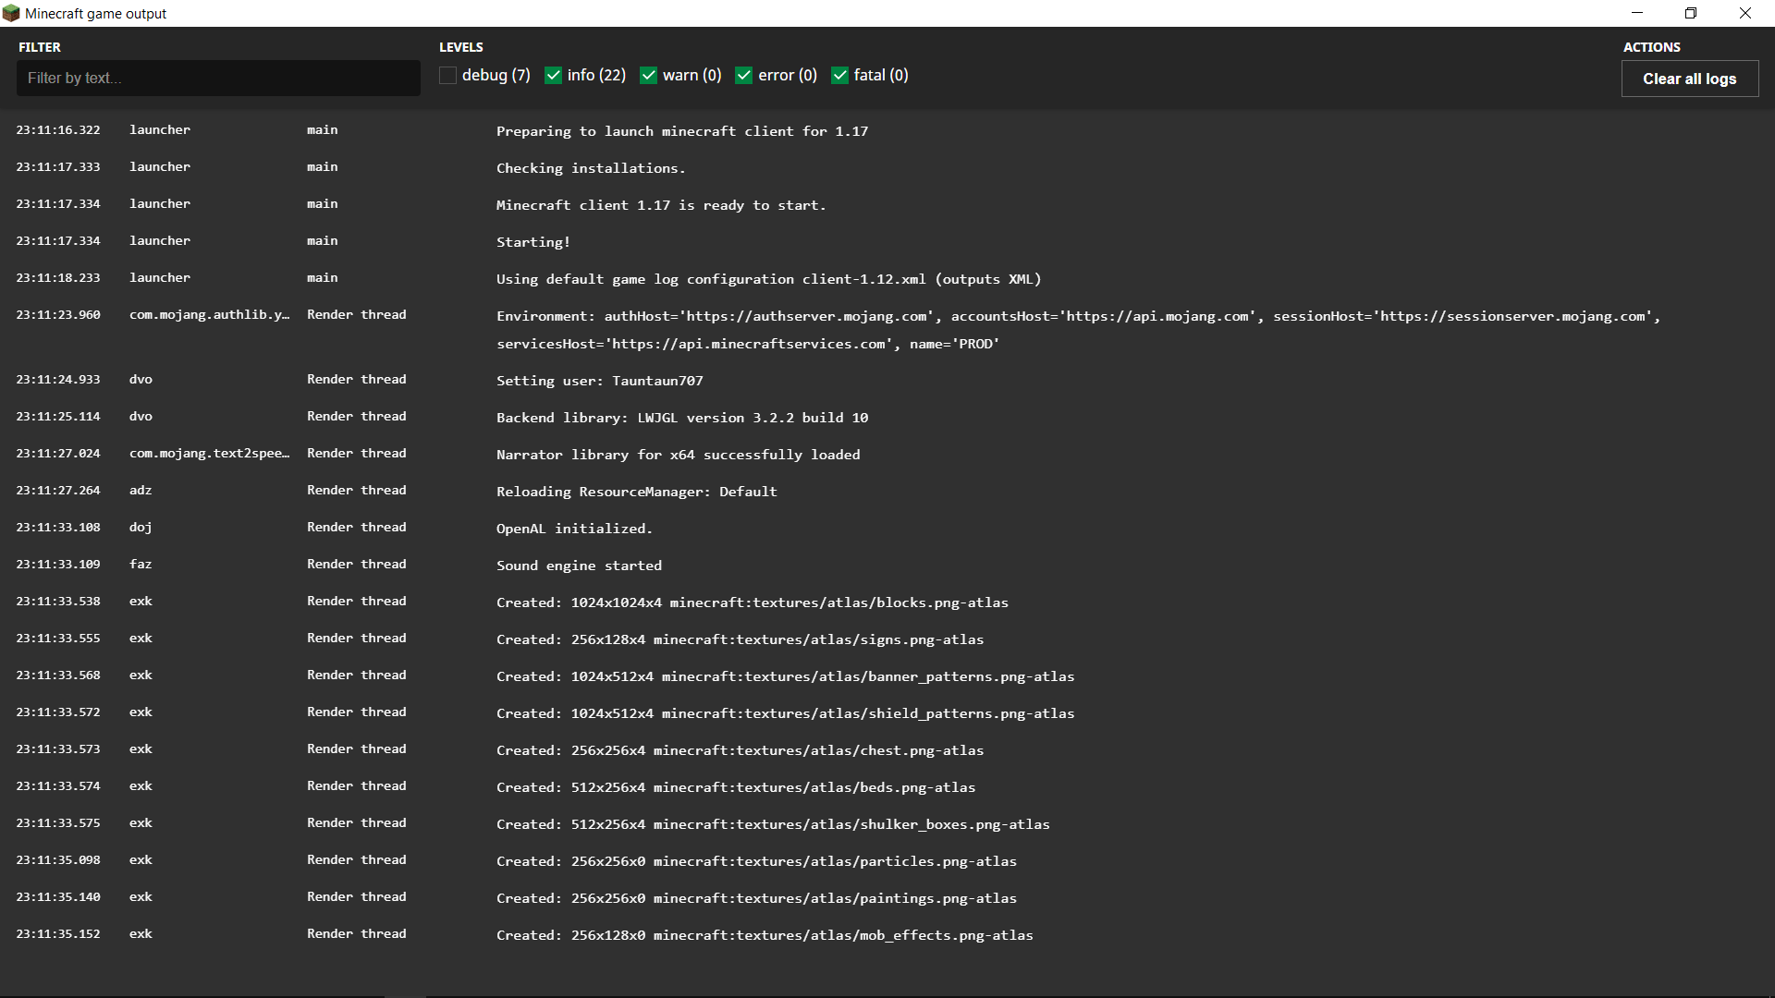The image size is (1775, 998).
Task: Click the 'OpenAL initialized.' log message
Action: (x=574, y=529)
